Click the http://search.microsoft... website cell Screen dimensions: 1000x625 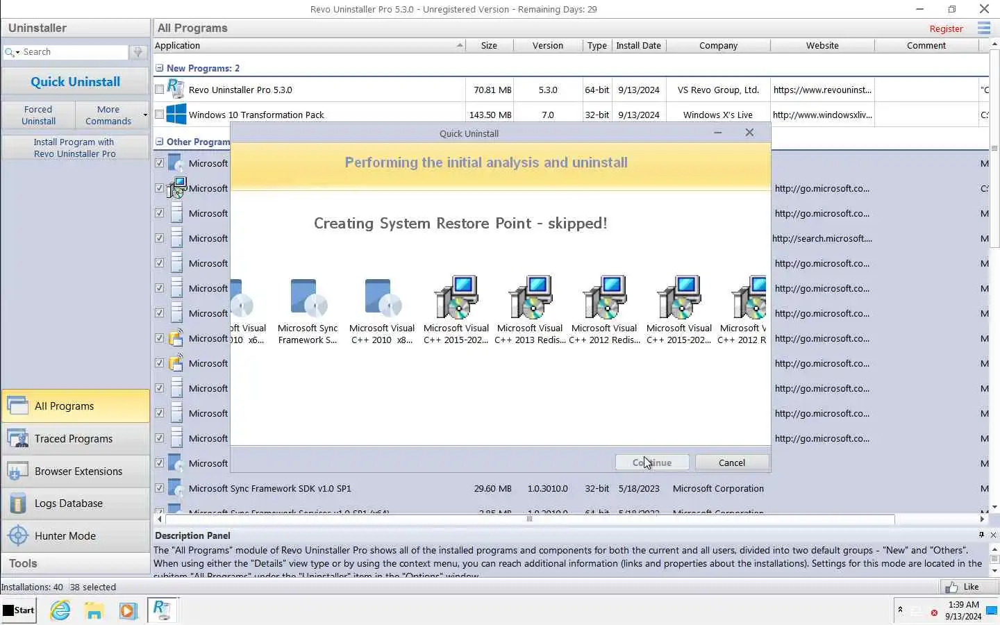coord(822,238)
